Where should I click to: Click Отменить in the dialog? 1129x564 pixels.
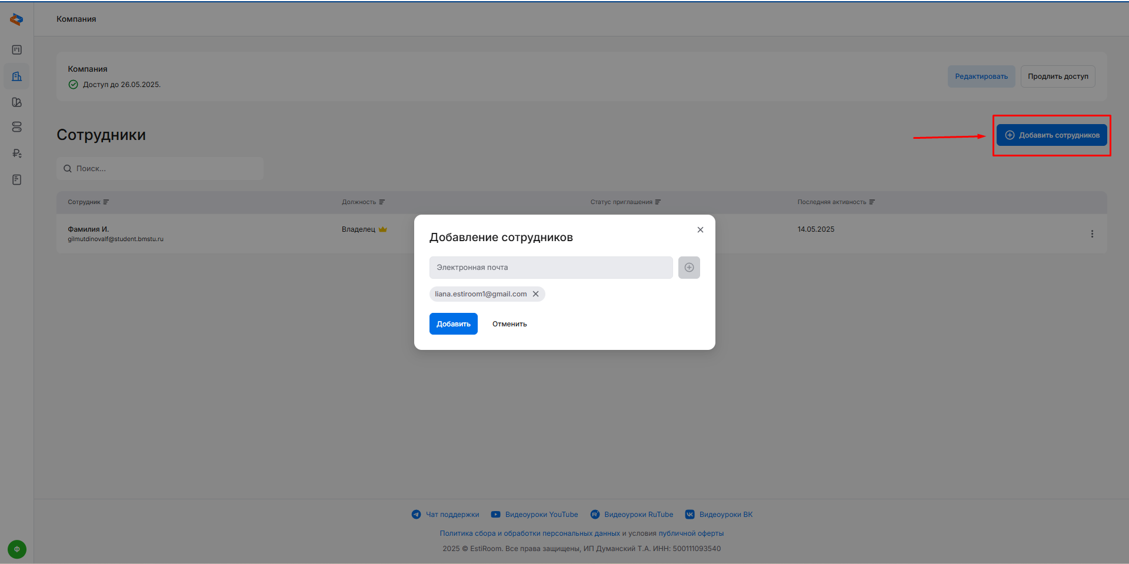tap(509, 324)
